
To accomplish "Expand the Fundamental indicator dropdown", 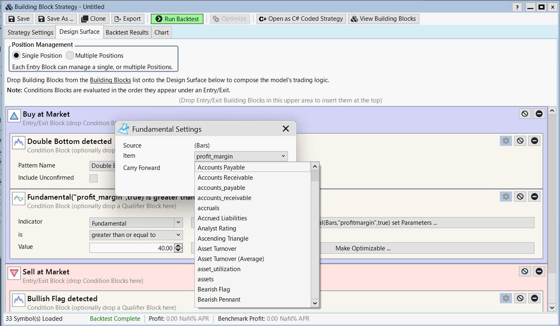I will pyautogui.click(x=178, y=223).
